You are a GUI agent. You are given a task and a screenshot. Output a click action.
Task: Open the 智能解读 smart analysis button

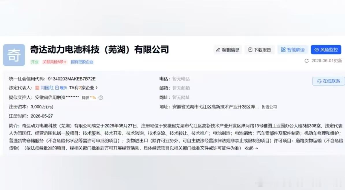tap(293, 50)
